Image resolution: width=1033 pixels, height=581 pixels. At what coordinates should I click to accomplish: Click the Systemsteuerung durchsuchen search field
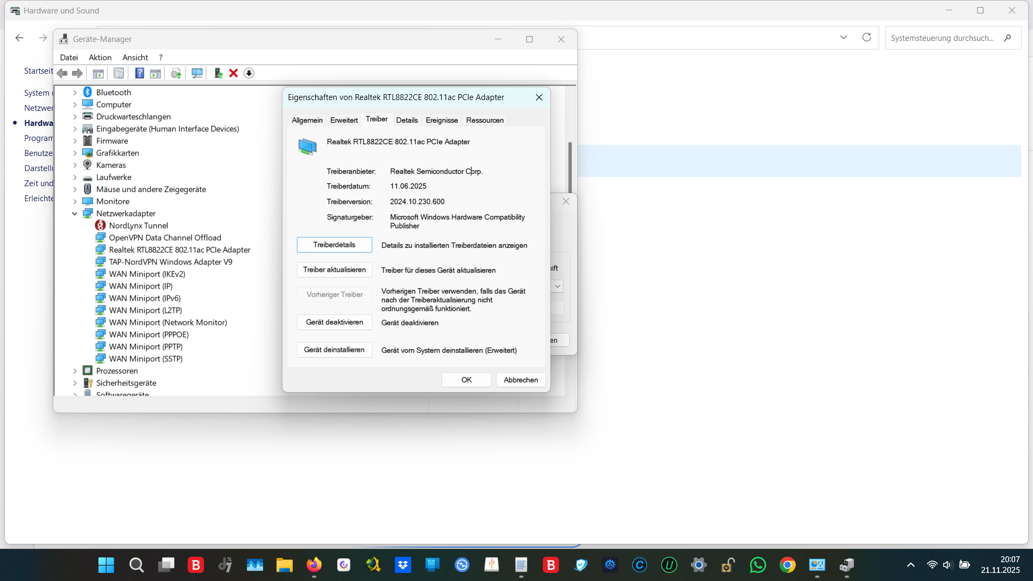942,38
